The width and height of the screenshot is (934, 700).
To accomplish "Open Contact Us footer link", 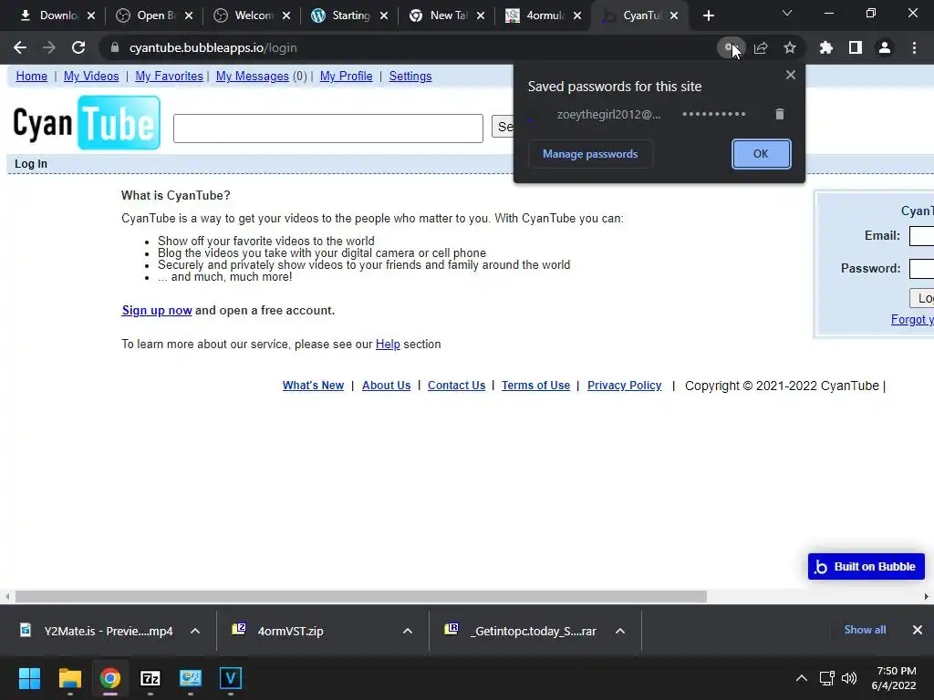I will (457, 386).
